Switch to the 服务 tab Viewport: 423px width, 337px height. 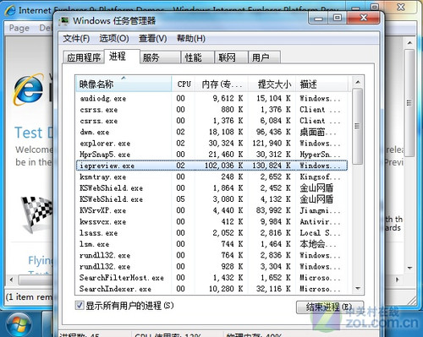pos(160,57)
